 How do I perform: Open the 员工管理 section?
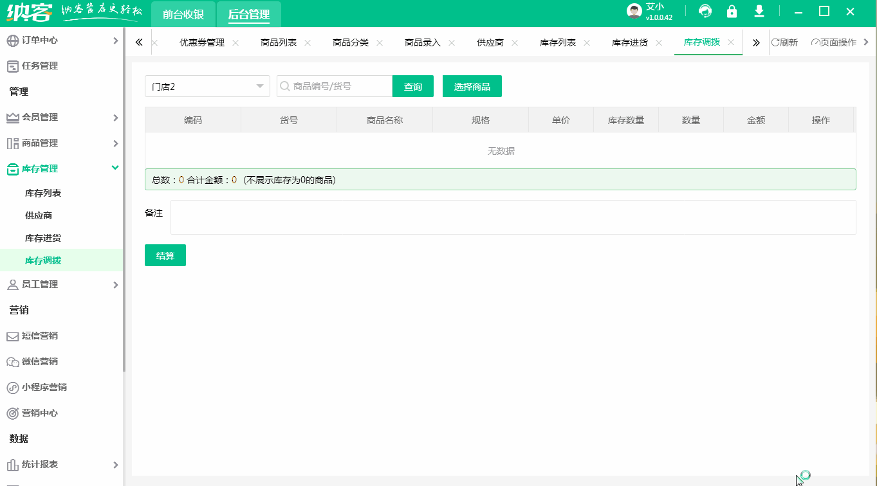tap(40, 284)
